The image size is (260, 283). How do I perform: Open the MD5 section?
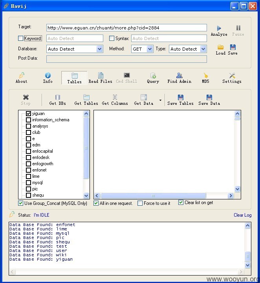click(205, 78)
